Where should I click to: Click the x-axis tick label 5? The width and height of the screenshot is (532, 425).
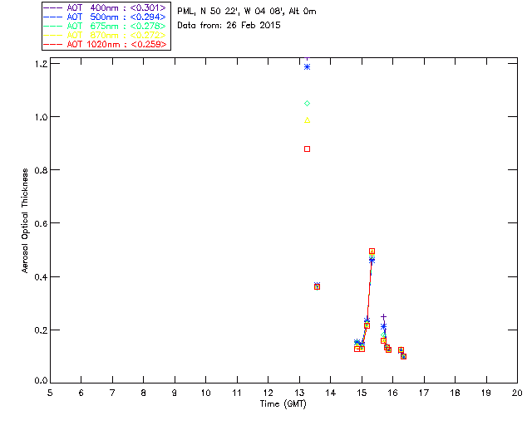coord(50,393)
